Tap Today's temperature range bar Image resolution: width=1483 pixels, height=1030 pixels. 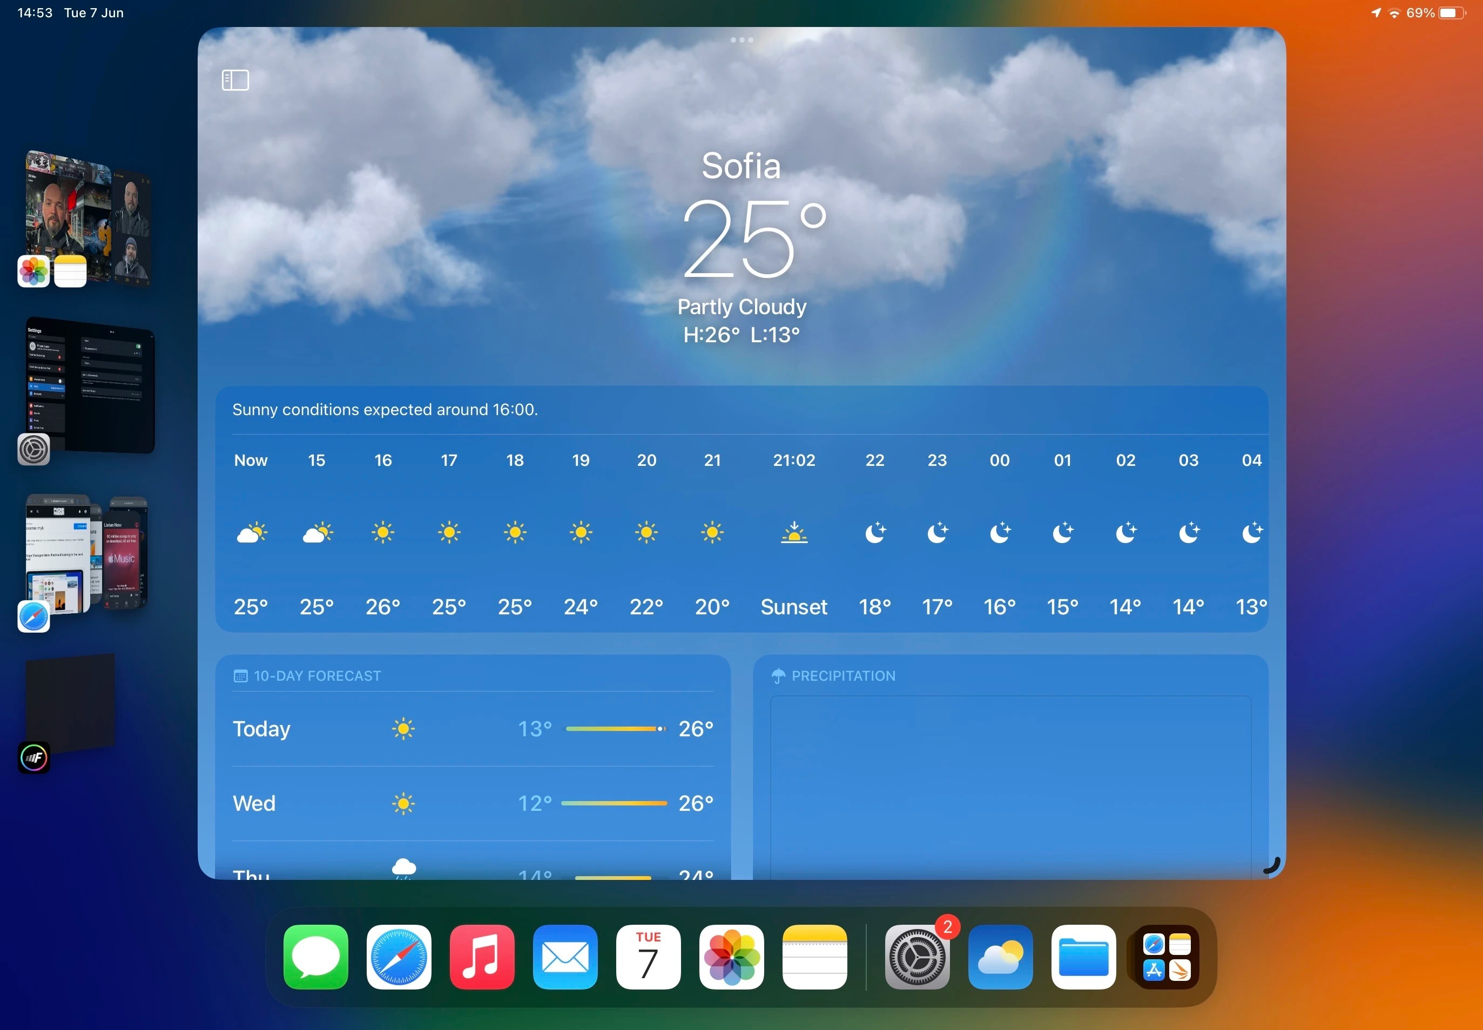tap(614, 728)
